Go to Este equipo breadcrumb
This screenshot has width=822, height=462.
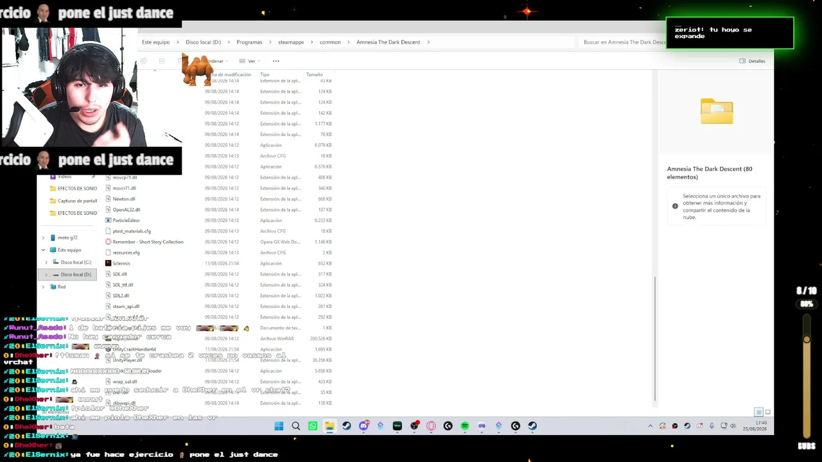156,42
